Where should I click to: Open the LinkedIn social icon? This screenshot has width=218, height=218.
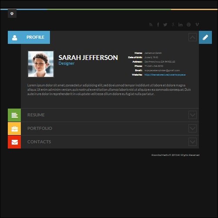[180, 25]
